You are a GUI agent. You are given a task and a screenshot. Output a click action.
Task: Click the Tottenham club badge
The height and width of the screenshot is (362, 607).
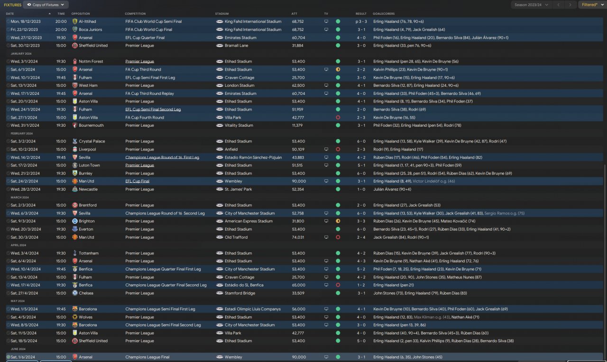pyautogui.click(x=75, y=253)
